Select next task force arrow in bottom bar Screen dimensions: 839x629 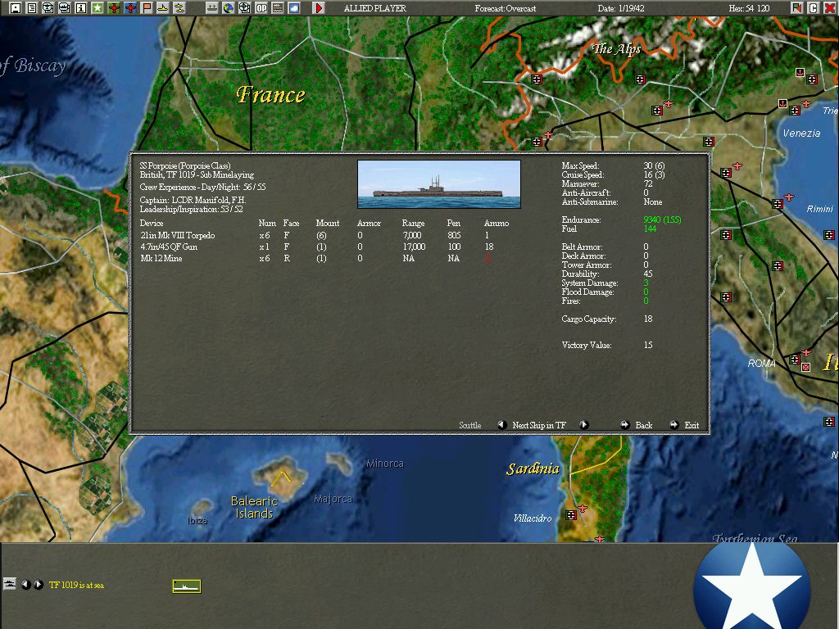coord(39,585)
